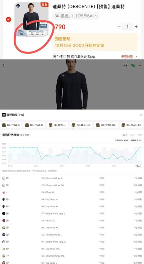Tap the green WeChat share icon
This screenshot has height=264, width=144.
(133, 65)
